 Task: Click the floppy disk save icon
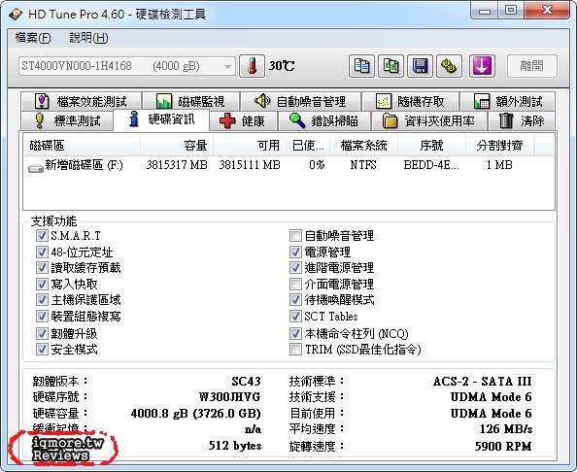(420, 66)
